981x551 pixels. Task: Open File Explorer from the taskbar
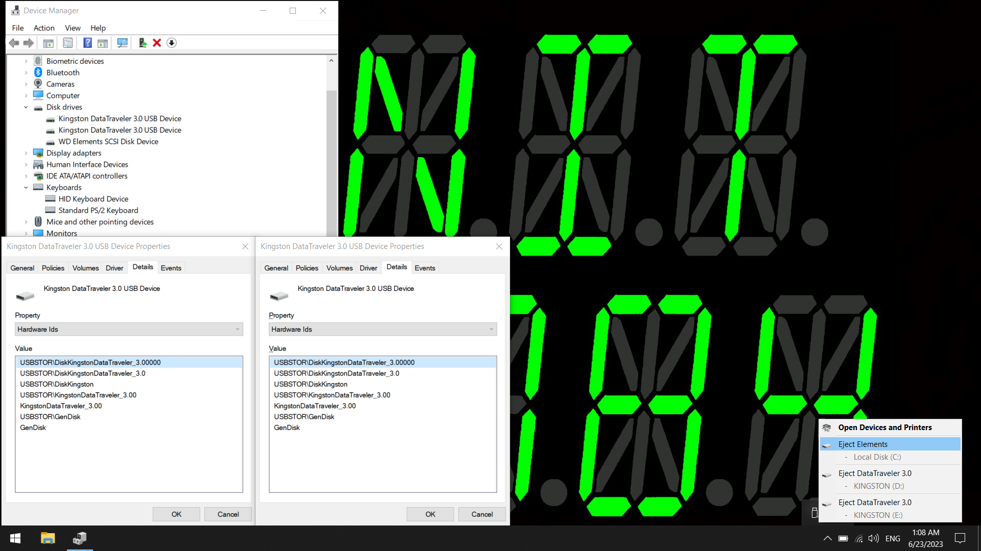click(x=48, y=538)
